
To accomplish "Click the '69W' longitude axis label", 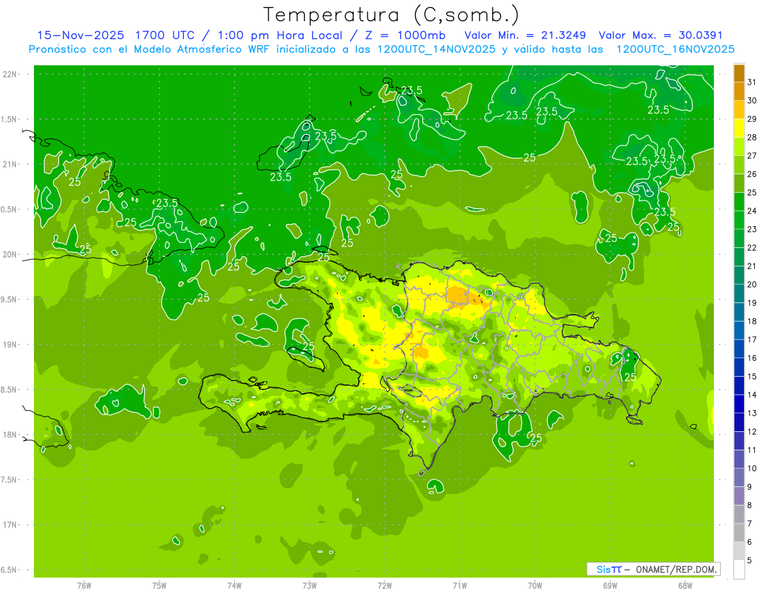I will pos(610,585).
